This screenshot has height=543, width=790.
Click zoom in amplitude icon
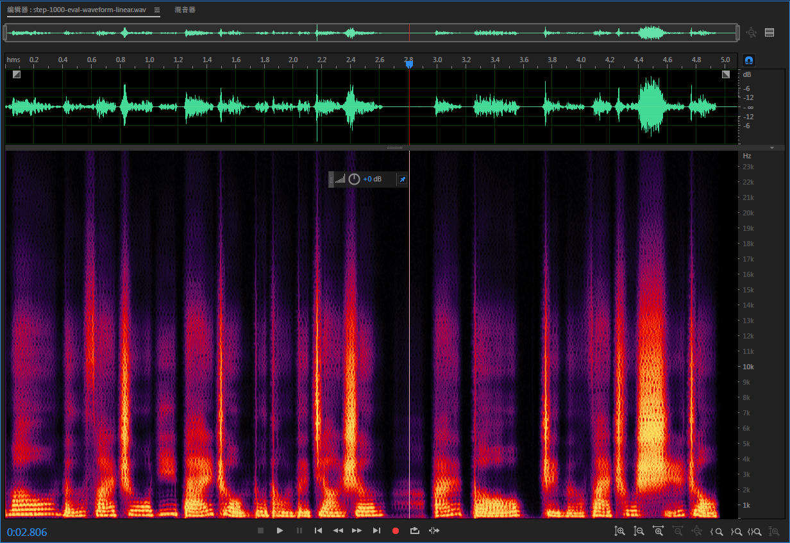coord(619,531)
